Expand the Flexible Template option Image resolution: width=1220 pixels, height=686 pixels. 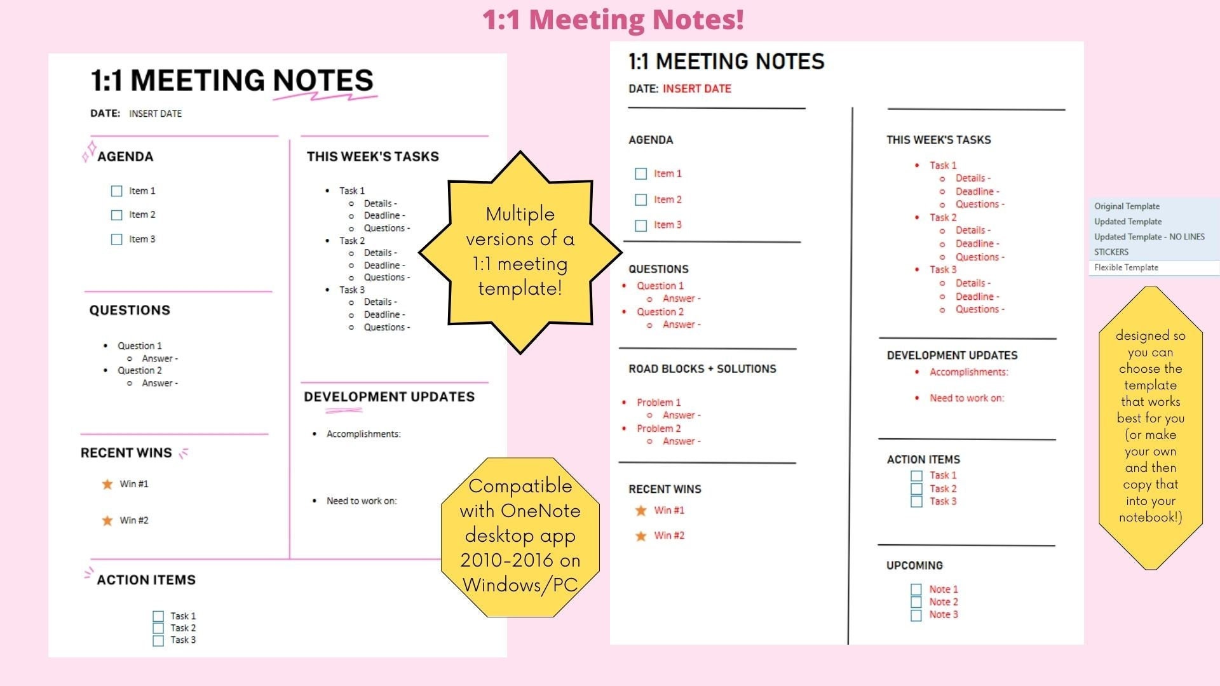click(x=1125, y=266)
